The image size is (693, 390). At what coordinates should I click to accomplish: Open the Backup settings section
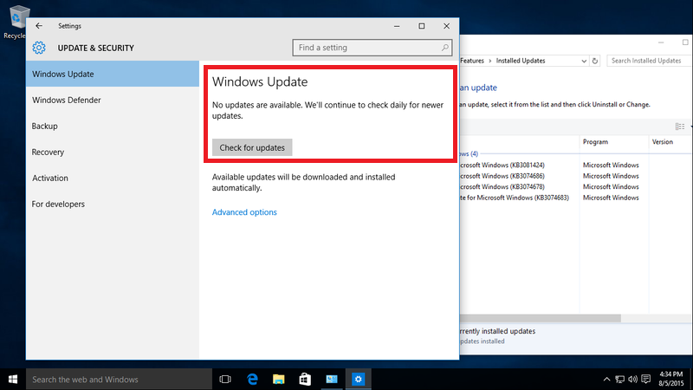(x=113, y=126)
